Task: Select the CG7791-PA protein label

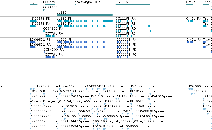Action: pos(54,55)
